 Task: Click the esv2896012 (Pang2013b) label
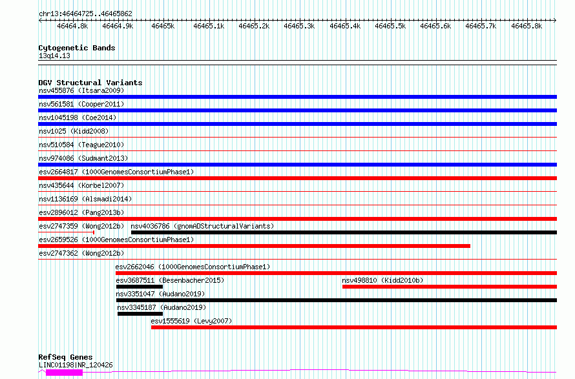(81, 212)
